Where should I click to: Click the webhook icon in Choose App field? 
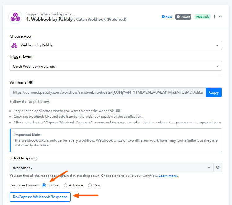14,45
